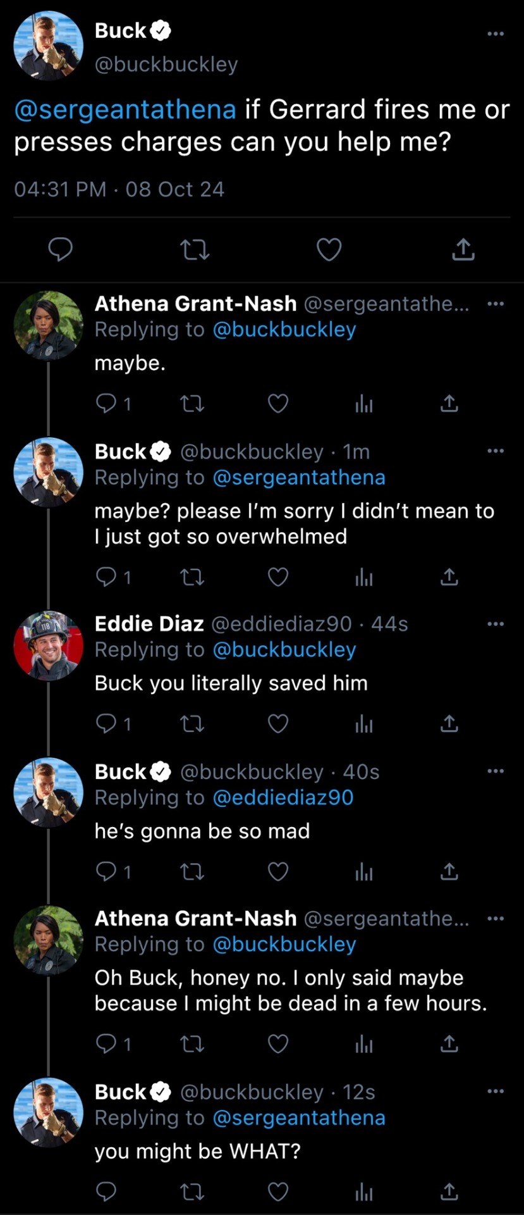Open @eddiediaz90 link in Buck's reply
The height and width of the screenshot is (1215, 524).
coord(283,797)
